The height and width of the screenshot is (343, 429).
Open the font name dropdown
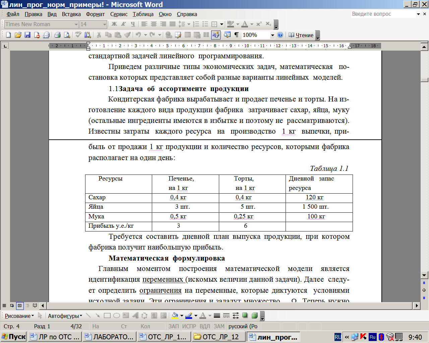click(76, 24)
